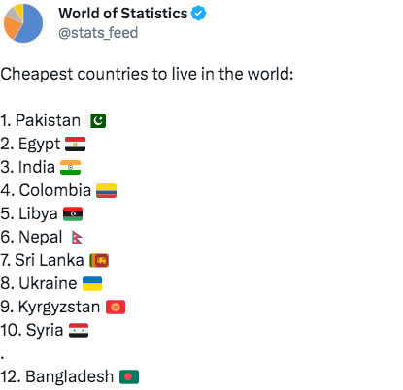Image resolution: width=403 pixels, height=390 pixels.
Task: Click the India flag emoji
Action: pyautogui.click(x=70, y=167)
